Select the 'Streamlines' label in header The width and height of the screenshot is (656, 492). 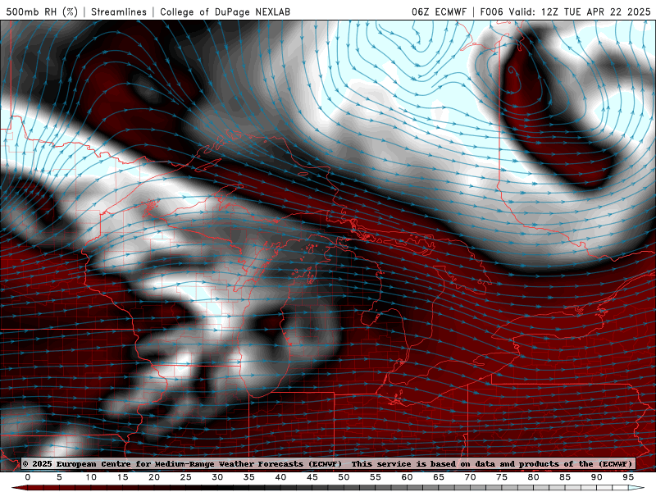click(119, 11)
